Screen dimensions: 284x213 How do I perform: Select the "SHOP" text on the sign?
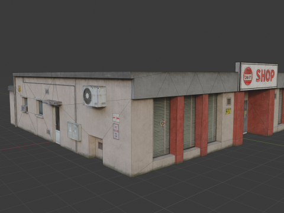tap(265, 76)
